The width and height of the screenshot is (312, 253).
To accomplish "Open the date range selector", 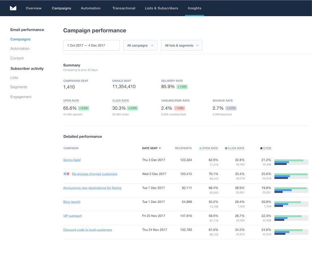I will tap(91, 45).
